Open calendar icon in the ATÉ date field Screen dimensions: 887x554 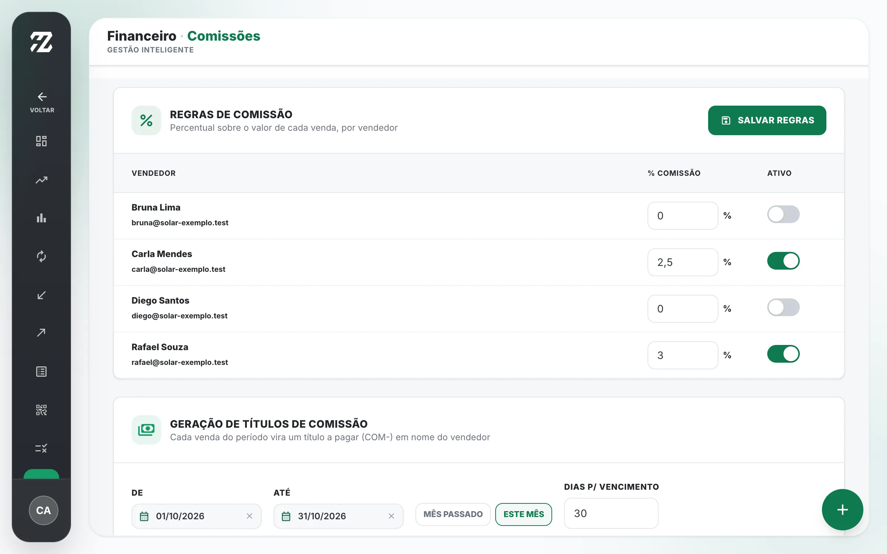pyautogui.click(x=286, y=516)
